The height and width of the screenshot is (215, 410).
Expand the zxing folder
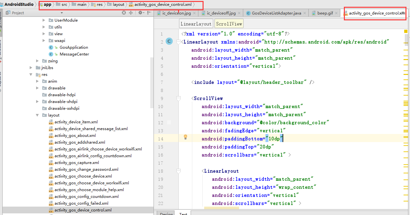[37, 61]
